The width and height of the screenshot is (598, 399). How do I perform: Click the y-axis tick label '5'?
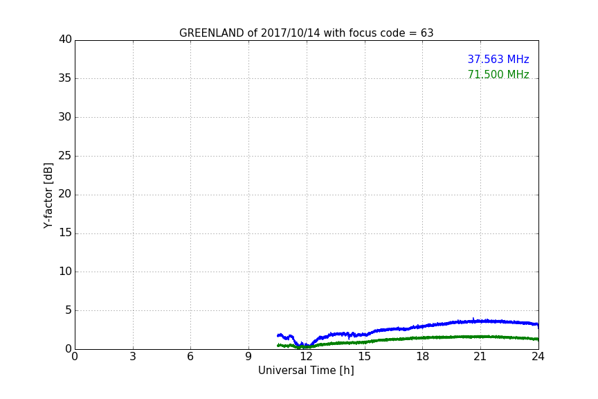point(69,310)
